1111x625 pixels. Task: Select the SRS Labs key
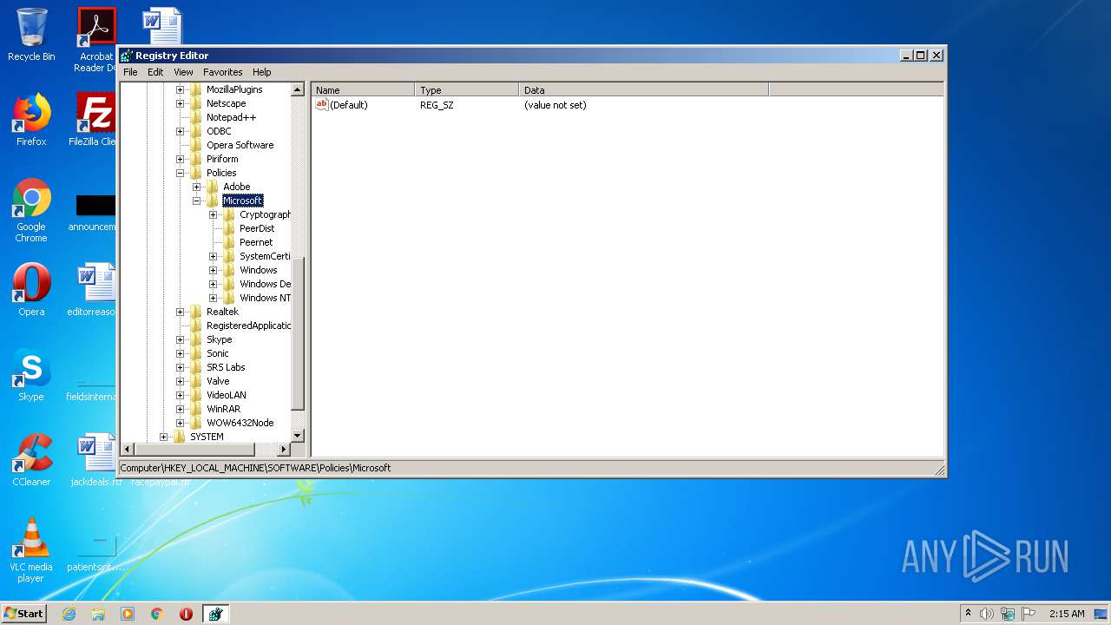tap(226, 367)
